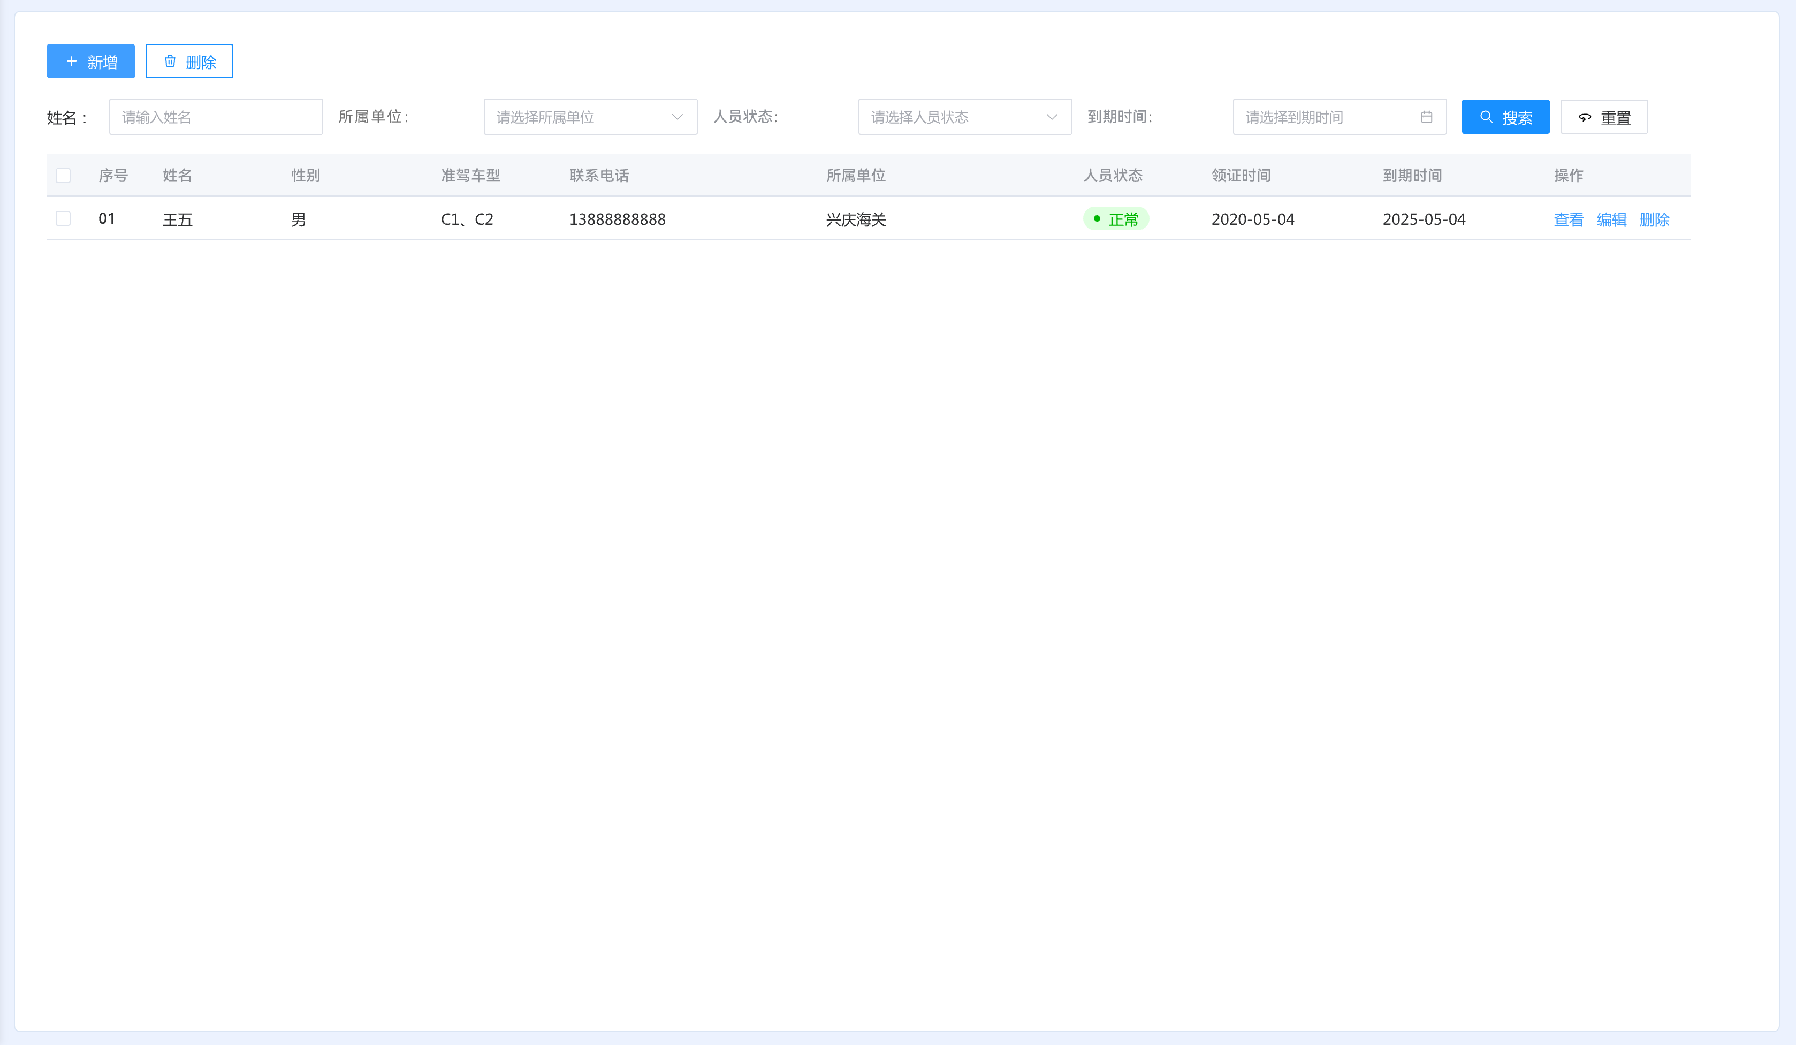
Task: Click the calendar icon in 到期时间 field
Action: 1426,117
